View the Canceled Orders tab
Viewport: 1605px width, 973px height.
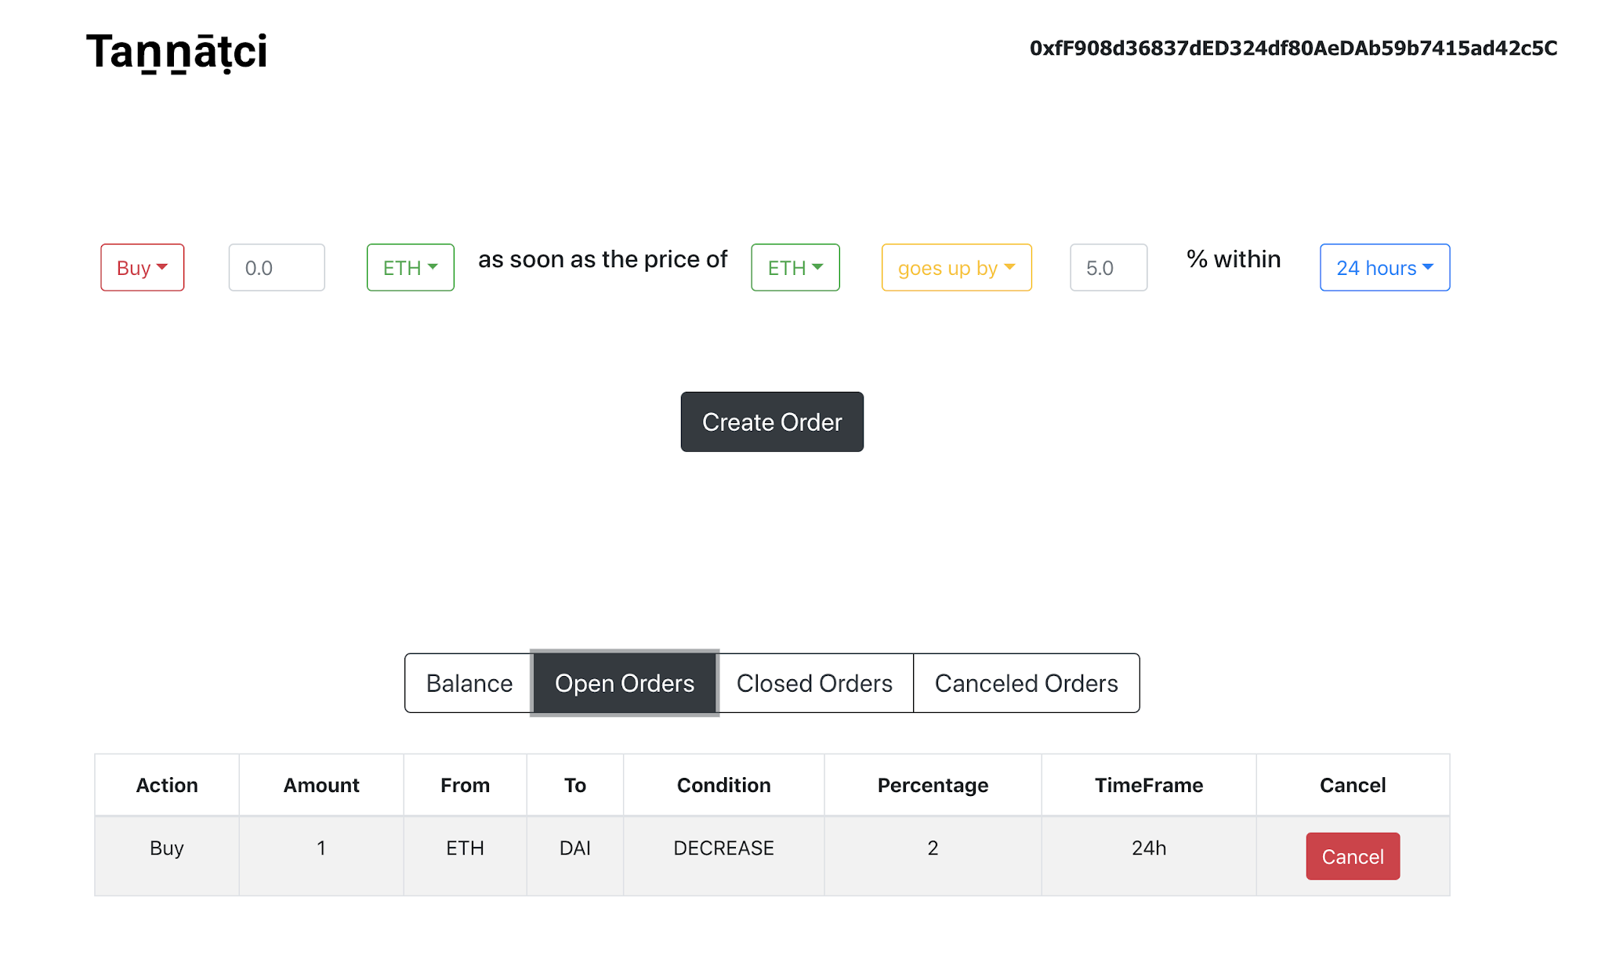[x=1026, y=683]
